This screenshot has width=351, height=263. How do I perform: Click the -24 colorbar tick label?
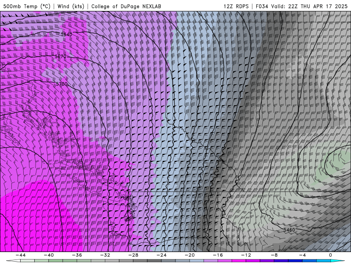(161, 255)
